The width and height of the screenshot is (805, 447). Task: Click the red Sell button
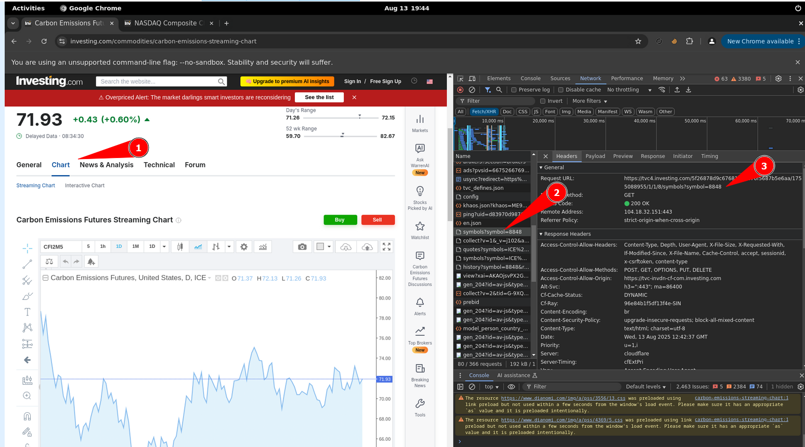point(378,220)
